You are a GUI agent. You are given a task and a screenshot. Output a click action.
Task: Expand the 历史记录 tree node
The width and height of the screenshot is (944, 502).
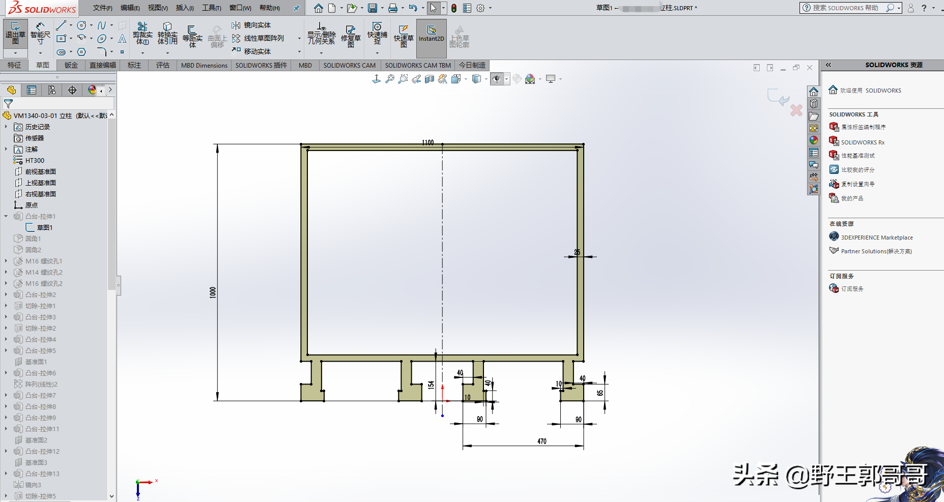[x=6, y=127]
